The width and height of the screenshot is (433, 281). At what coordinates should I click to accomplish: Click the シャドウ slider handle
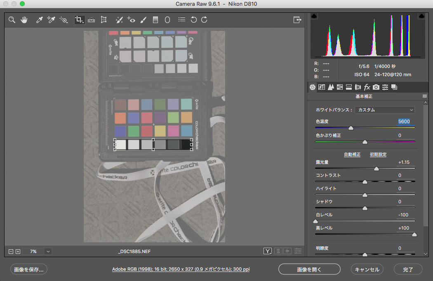pos(365,208)
